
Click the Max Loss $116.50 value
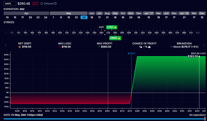click(x=66, y=47)
